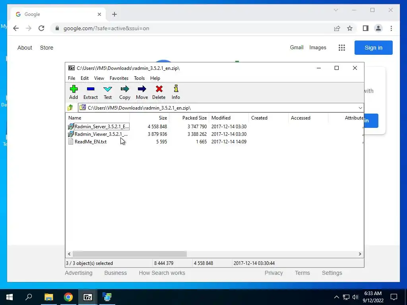Image resolution: width=407 pixels, height=305 pixels.
Task: Open Chrome three-dot menu
Action: 391,28
